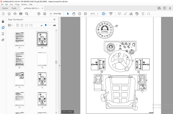Switch to the Tools tab
This screenshot has height=114, width=173.
click(x=14, y=8)
